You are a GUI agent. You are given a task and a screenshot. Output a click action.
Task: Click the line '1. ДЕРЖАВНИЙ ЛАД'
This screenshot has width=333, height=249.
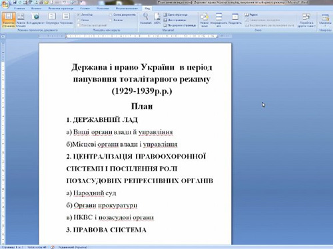(x=102, y=120)
